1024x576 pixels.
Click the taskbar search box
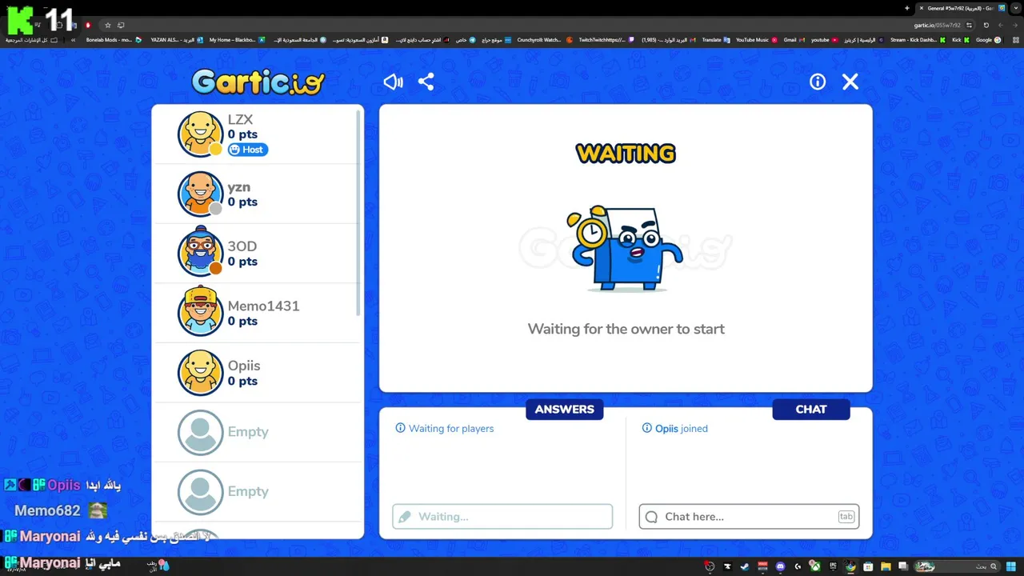958,566
